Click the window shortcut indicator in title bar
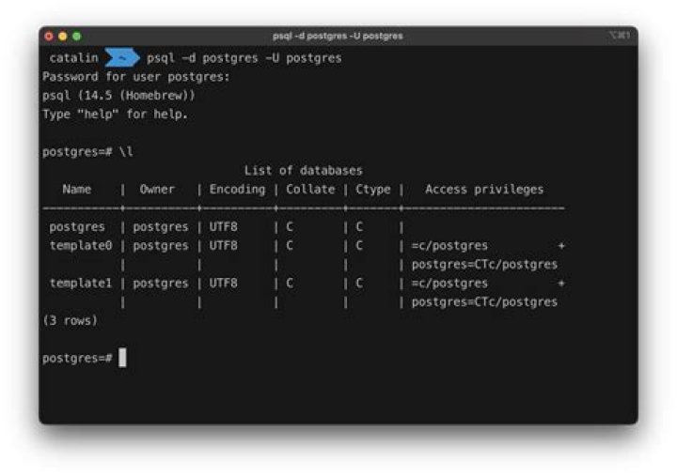The image size is (677, 476). [x=621, y=36]
